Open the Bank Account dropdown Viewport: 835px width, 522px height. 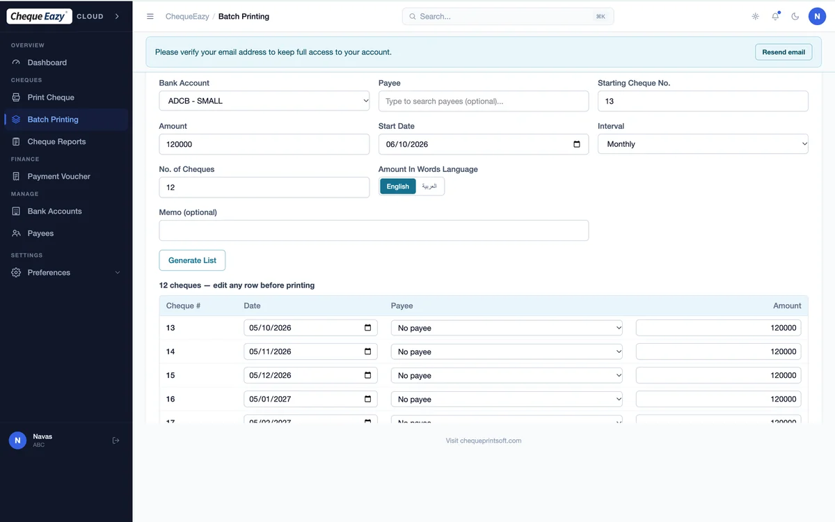pos(264,101)
